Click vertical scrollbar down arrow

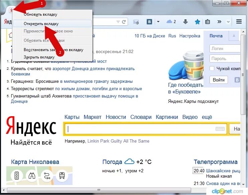pos(243,184)
